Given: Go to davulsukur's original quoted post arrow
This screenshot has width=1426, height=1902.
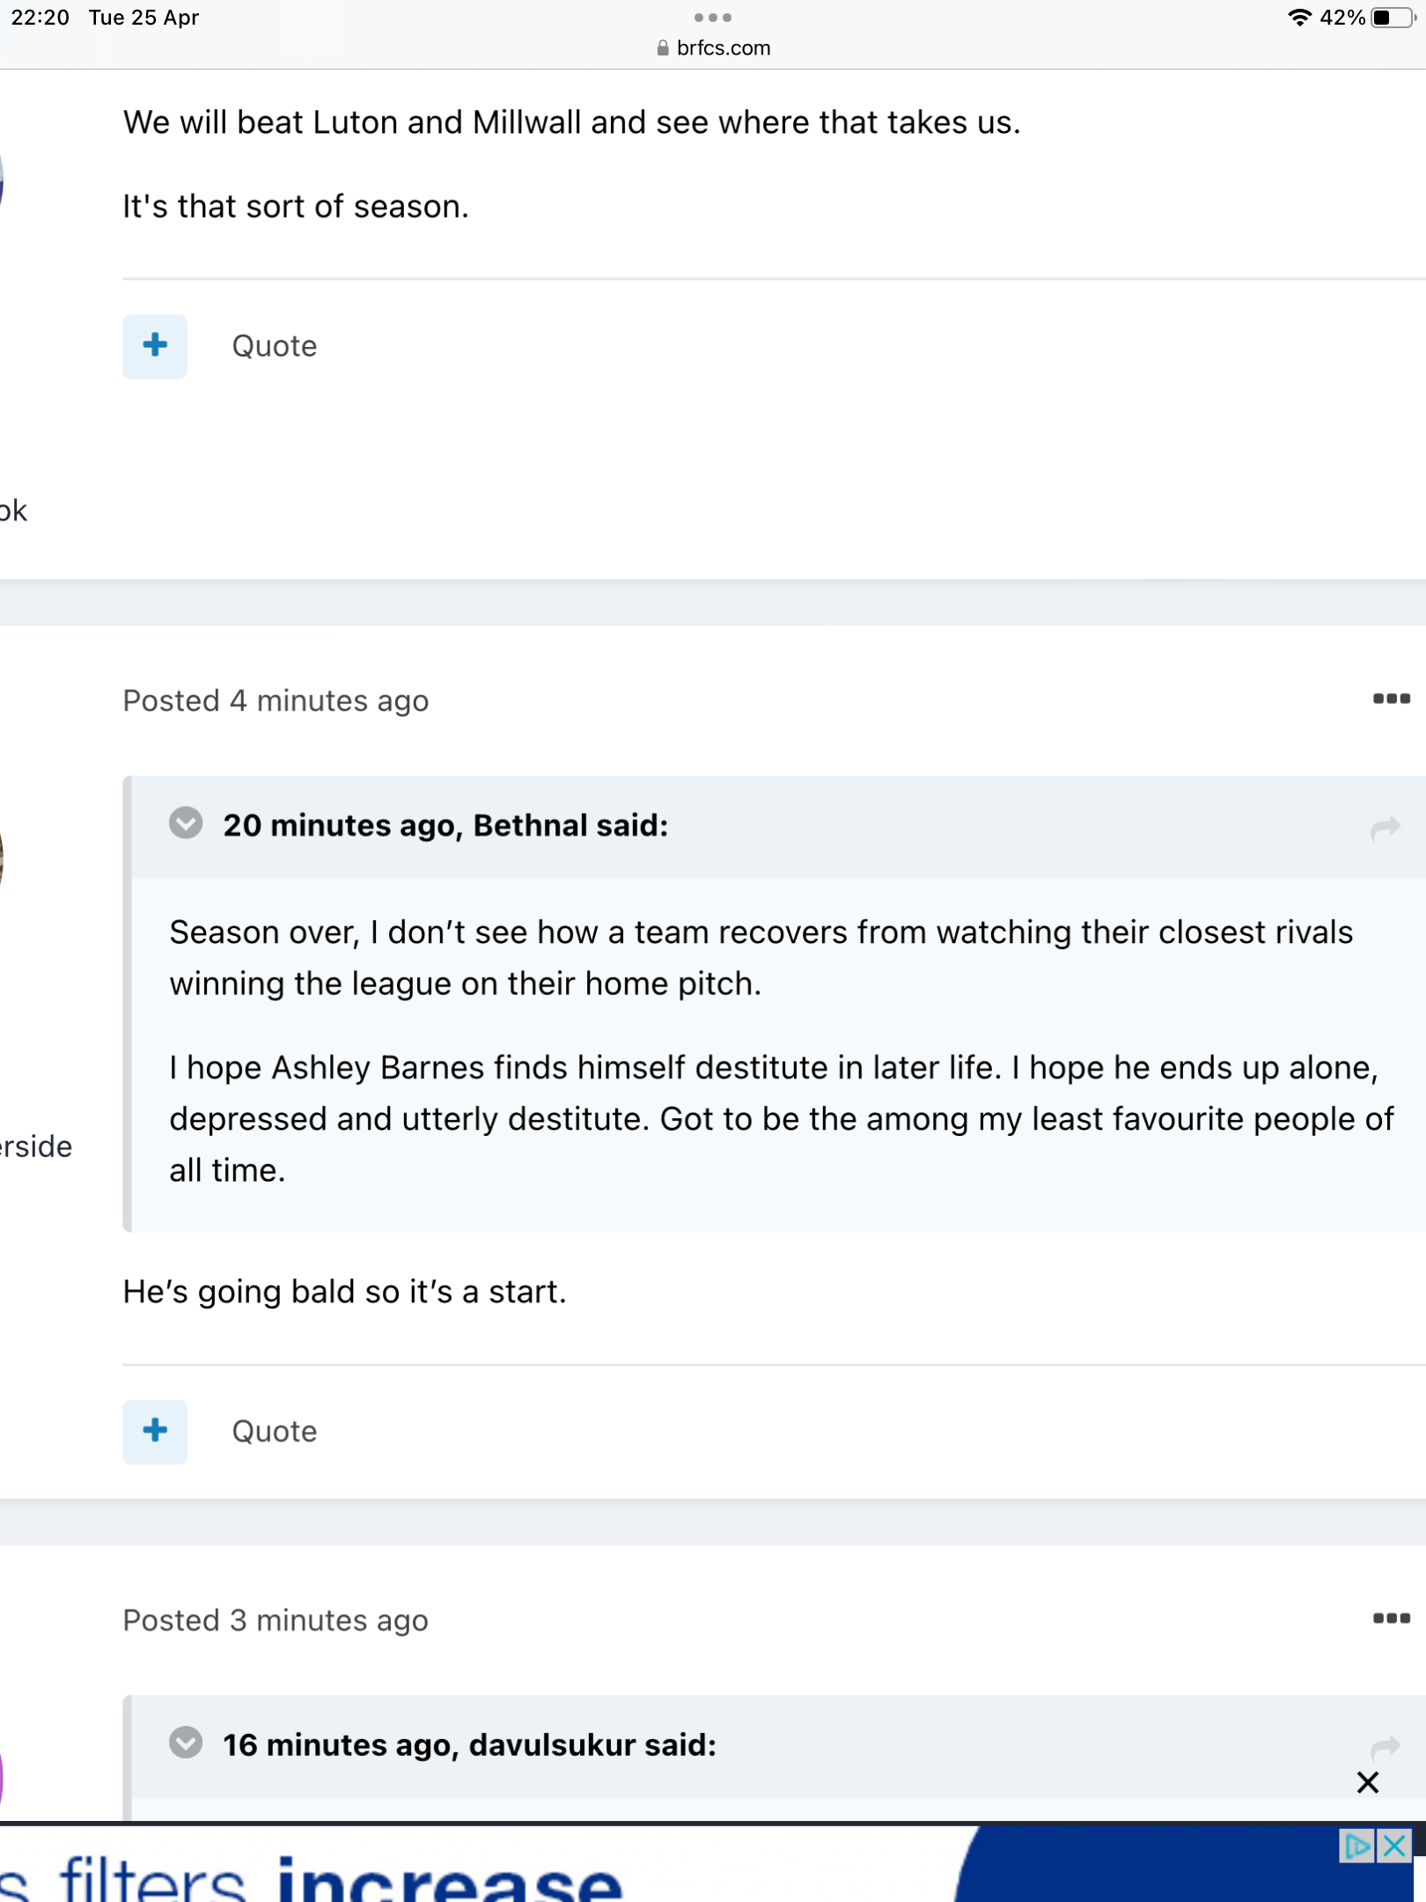Looking at the screenshot, I should coord(1385,1746).
